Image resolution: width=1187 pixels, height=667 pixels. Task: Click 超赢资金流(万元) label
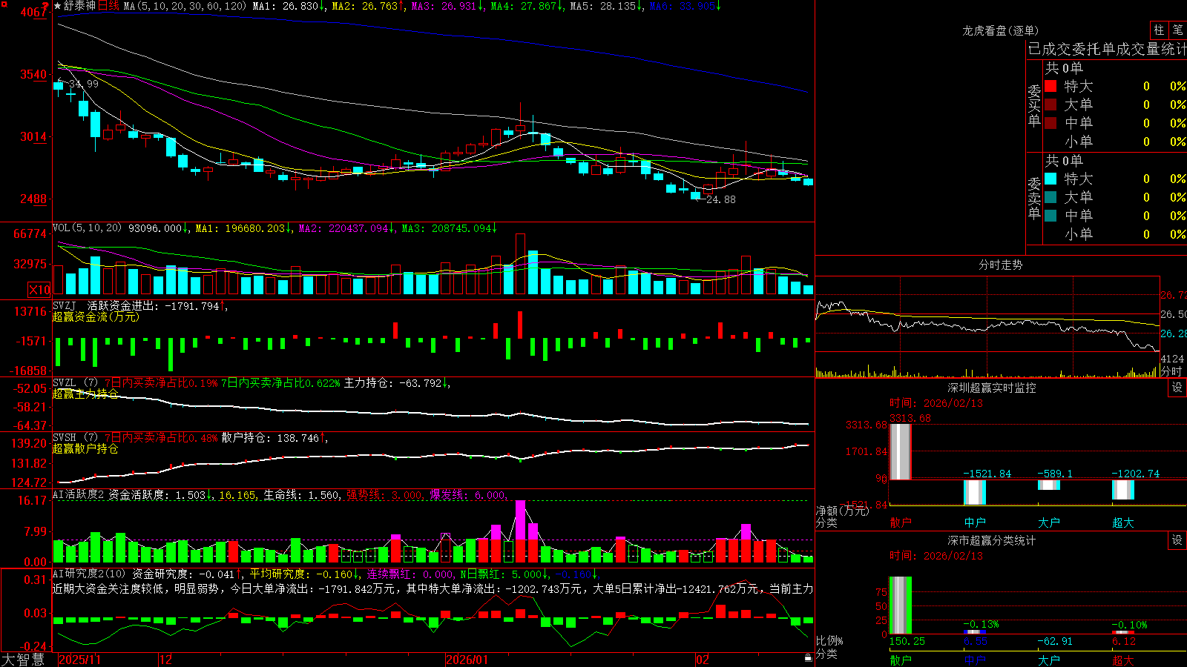[x=96, y=316]
